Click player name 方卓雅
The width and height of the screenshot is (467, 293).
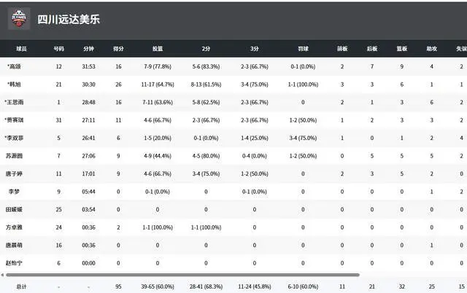pyautogui.click(x=20, y=227)
